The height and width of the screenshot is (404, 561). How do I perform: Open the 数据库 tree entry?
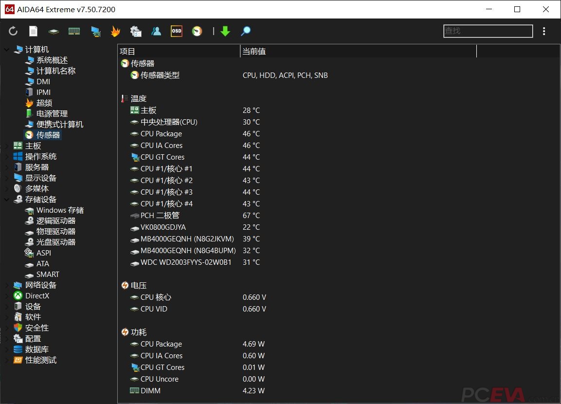tap(37, 349)
